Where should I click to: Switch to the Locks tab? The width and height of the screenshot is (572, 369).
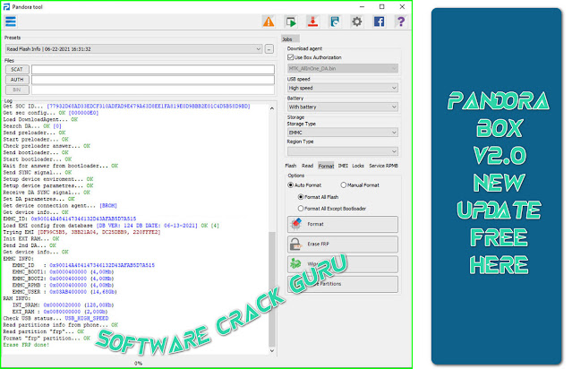pyautogui.click(x=358, y=166)
